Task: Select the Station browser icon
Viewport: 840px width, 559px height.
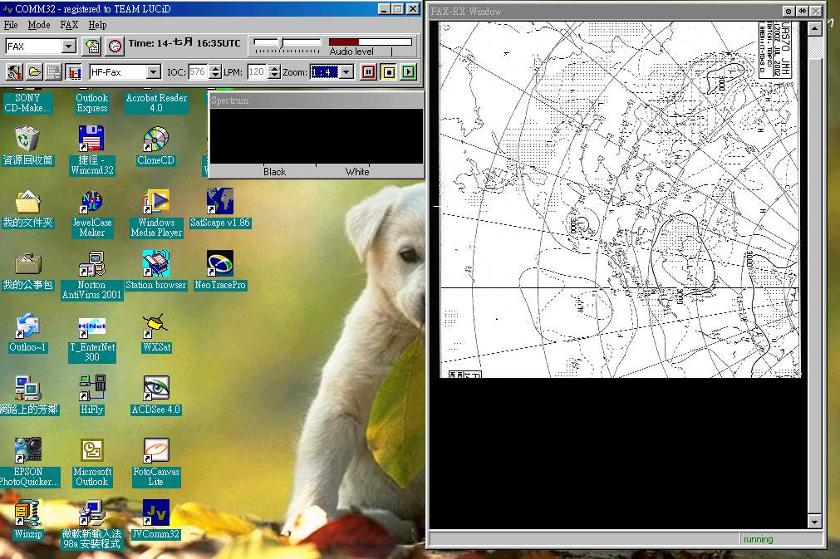Action: coord(156,271)
